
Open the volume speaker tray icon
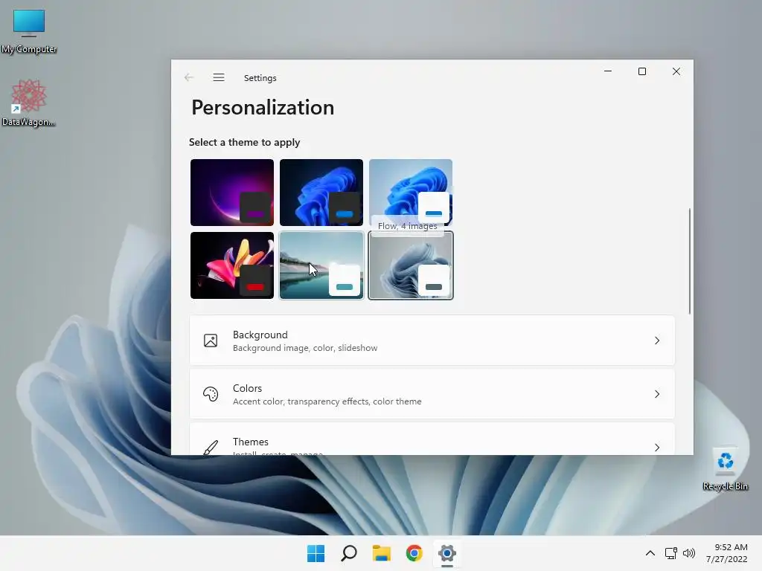[x=688, y=553]
